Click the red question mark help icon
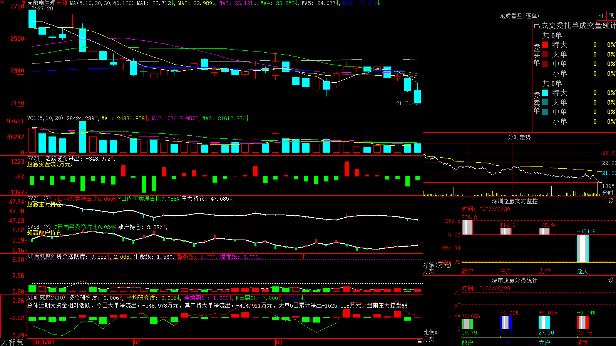Screen dimensions: 616x346 [x=24, y=3]
